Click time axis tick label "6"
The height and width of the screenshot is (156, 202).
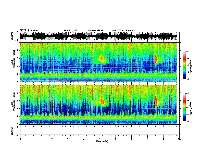click(x=116, y=139)
